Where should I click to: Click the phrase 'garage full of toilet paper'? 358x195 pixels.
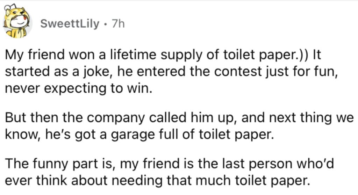pos(192,135)
